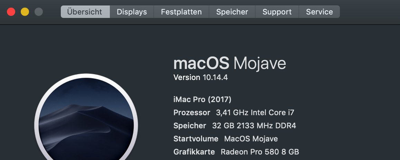Image resolution: width=400 pixels, height=160 pixels.
Task: Click 3,41 GHz Intel Core i7 value
Action: tap(255, 113)
